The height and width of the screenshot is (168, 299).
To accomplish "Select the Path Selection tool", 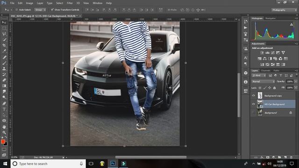I will pos(4,115).
